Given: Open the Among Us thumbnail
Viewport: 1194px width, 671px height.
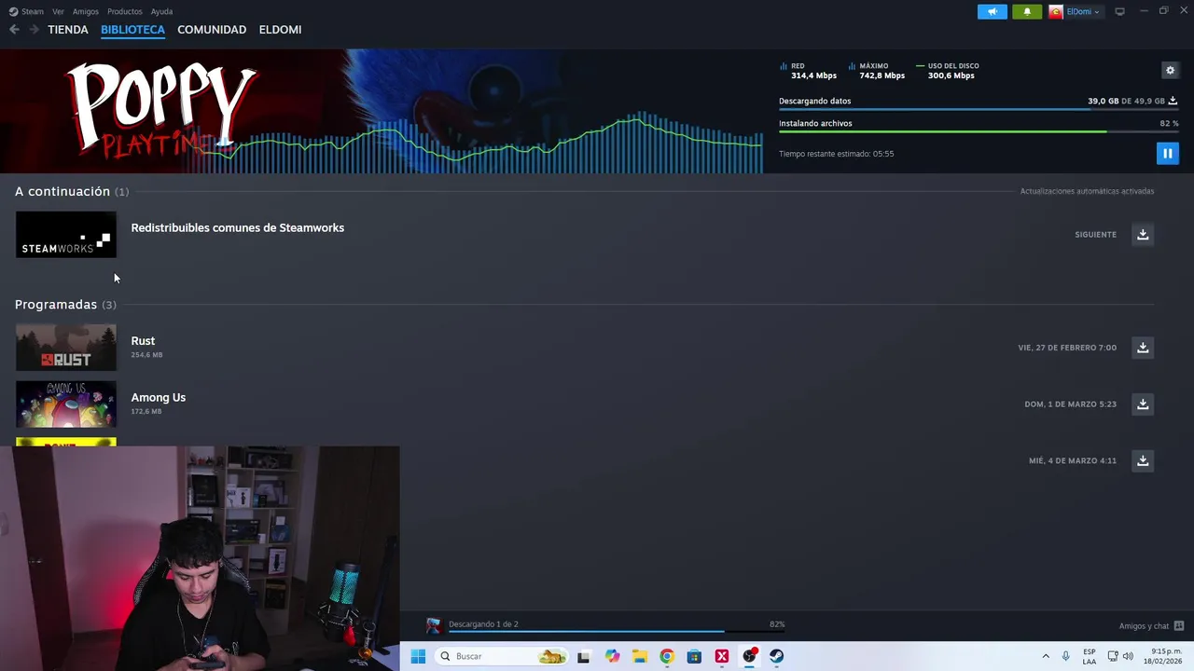Looking at the screenshot, I should (66, 404).
